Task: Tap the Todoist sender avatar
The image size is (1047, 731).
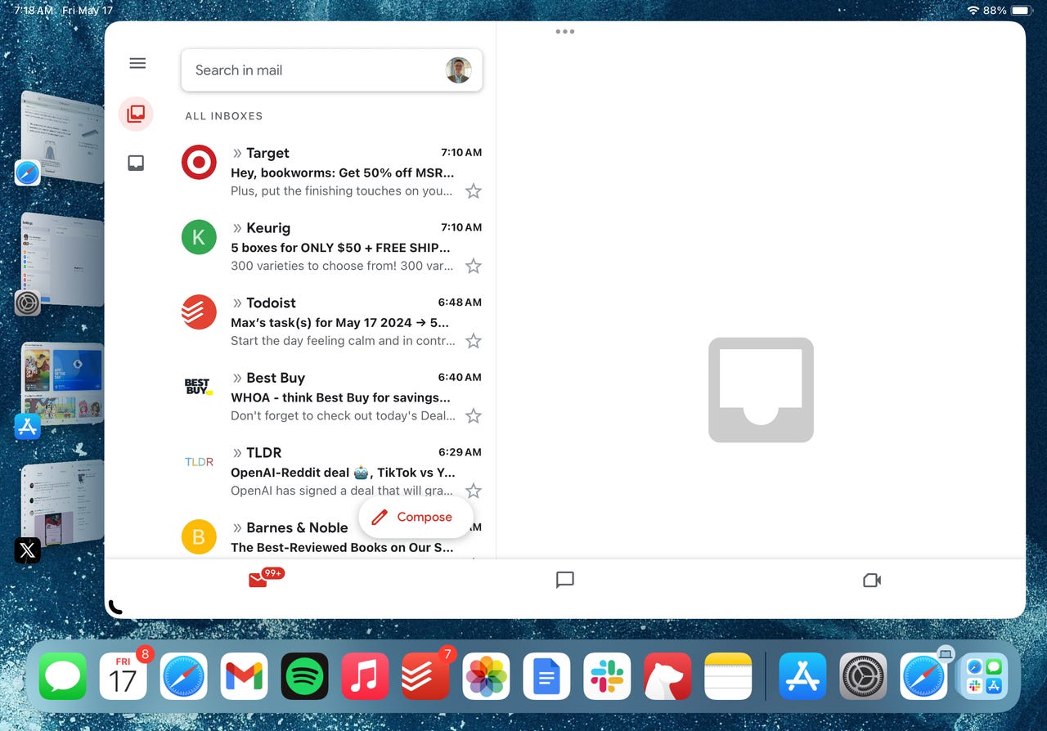Action: pyautogui.click(x=199, y=312)
